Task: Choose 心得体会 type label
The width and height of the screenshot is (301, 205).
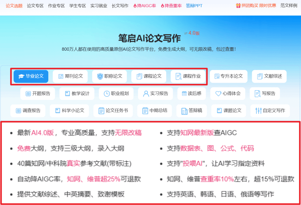Action: tap(231, 94)
